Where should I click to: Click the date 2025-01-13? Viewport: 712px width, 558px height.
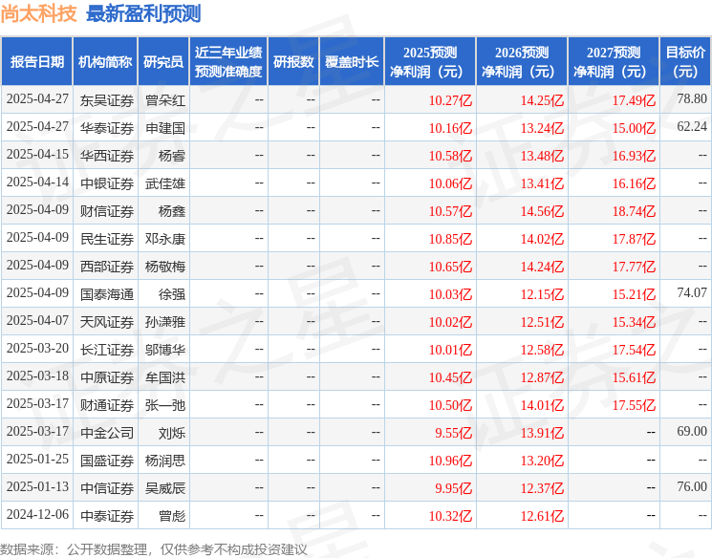point(37,486)
